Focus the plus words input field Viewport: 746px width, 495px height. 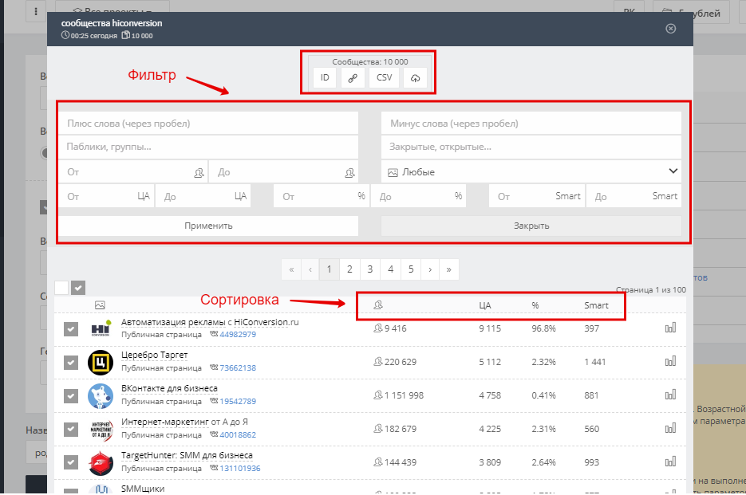(208, 124)
